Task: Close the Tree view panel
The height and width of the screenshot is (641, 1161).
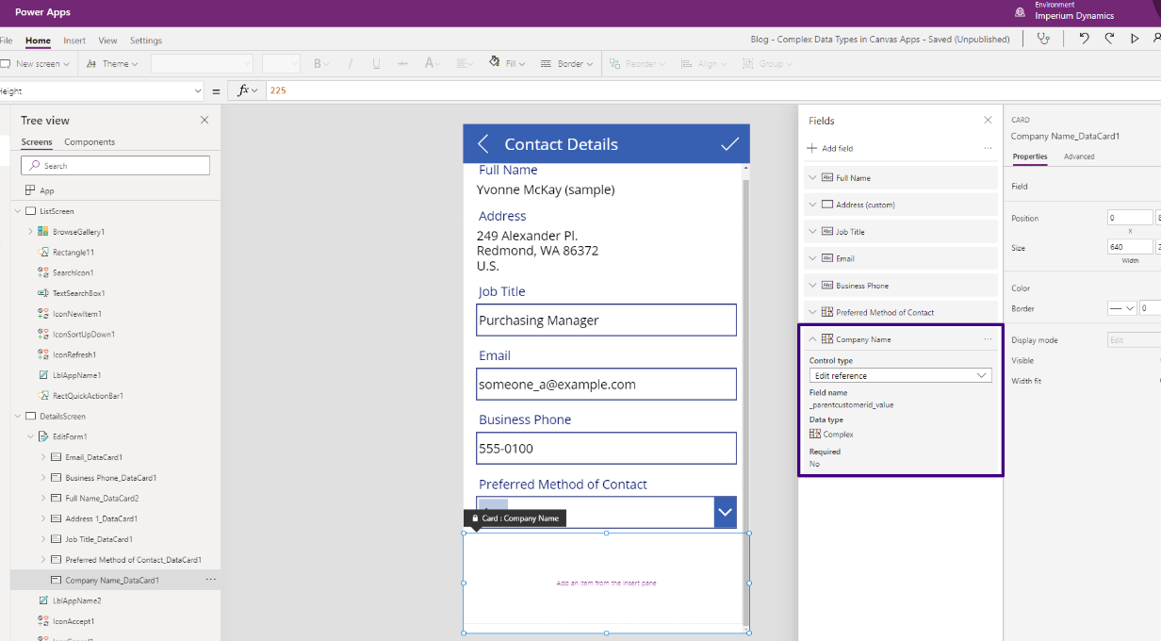Action: 204,120
